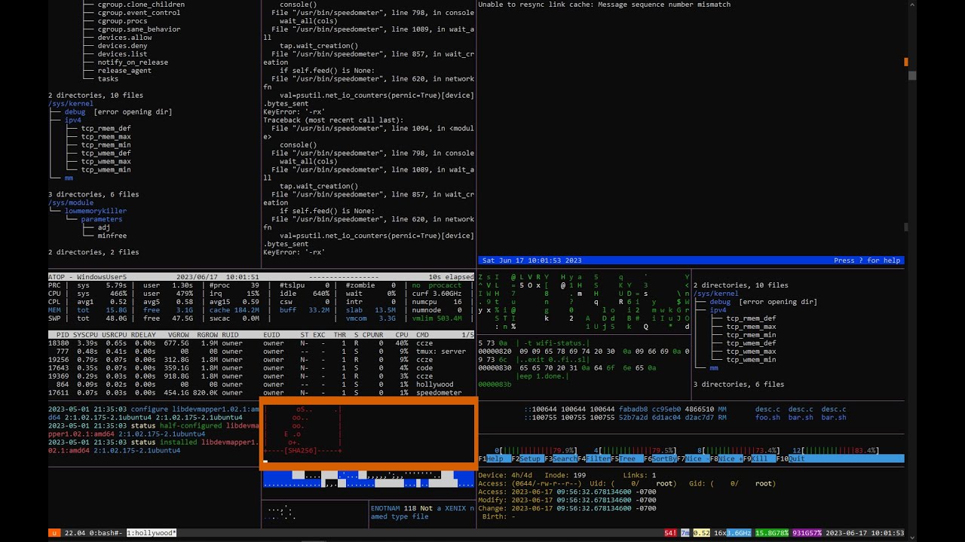Click the htop CPU 12 usage meter
The width and height of the screenshot is (965, 542).
coord(835,450)
